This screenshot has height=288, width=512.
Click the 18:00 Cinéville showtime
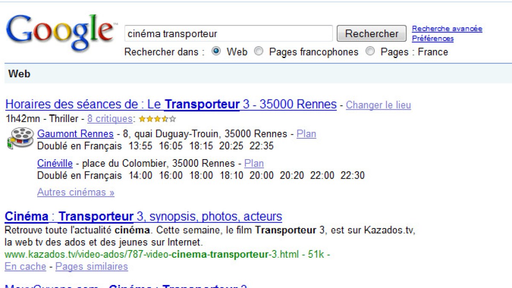pos(201,175)
